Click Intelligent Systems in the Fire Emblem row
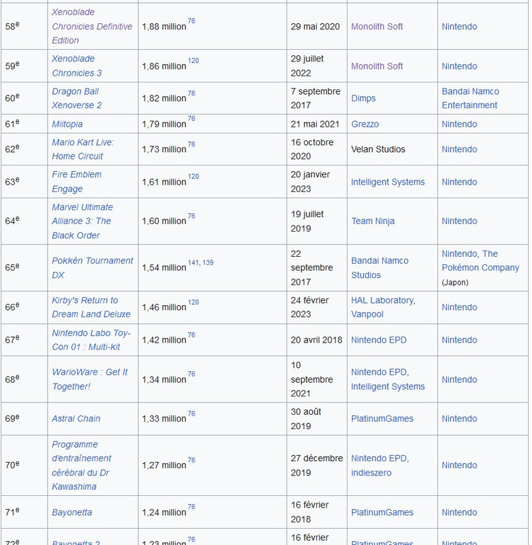This screenshot has height=545, width=532. point(388,182)
